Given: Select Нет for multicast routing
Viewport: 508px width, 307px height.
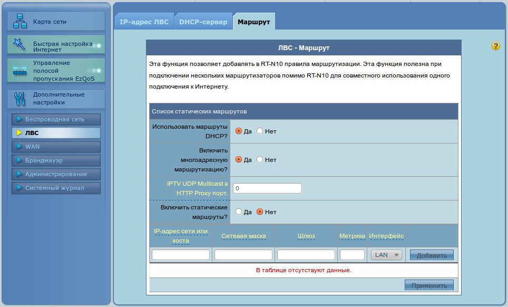Looking at the screenshot, I should (x=260, y=159).
